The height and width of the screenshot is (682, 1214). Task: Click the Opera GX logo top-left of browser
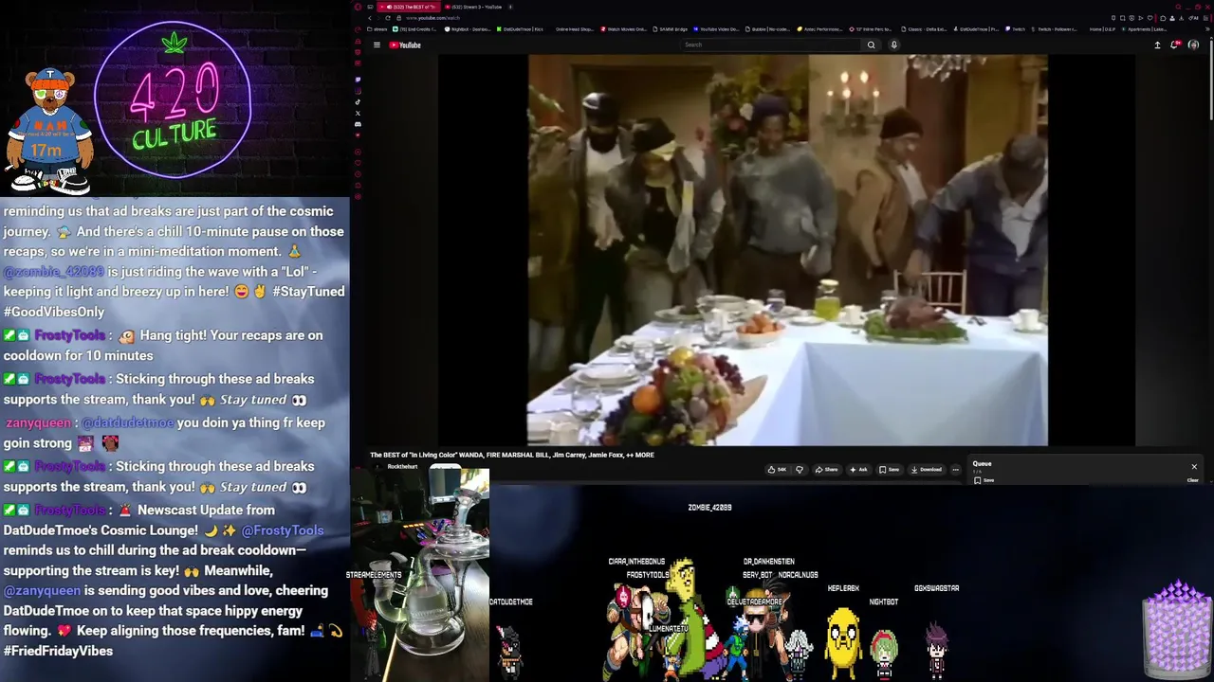pos(358,7)
